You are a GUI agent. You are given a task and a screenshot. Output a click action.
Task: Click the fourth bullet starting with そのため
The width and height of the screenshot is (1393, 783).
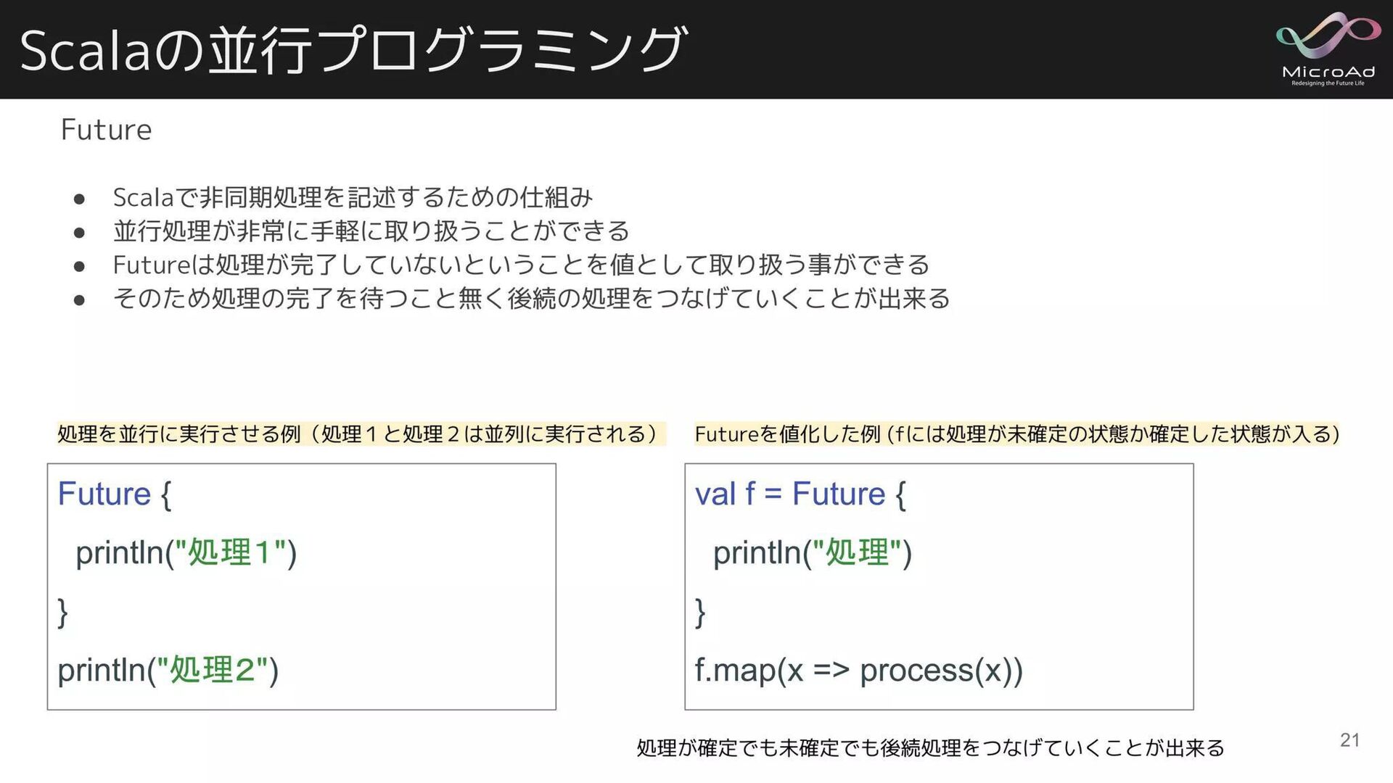(x=531, y=298)
